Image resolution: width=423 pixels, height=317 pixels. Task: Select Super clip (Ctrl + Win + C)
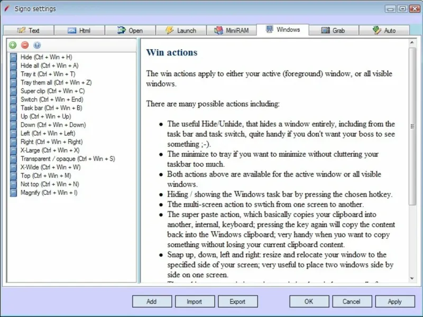[x=52, y=91]
